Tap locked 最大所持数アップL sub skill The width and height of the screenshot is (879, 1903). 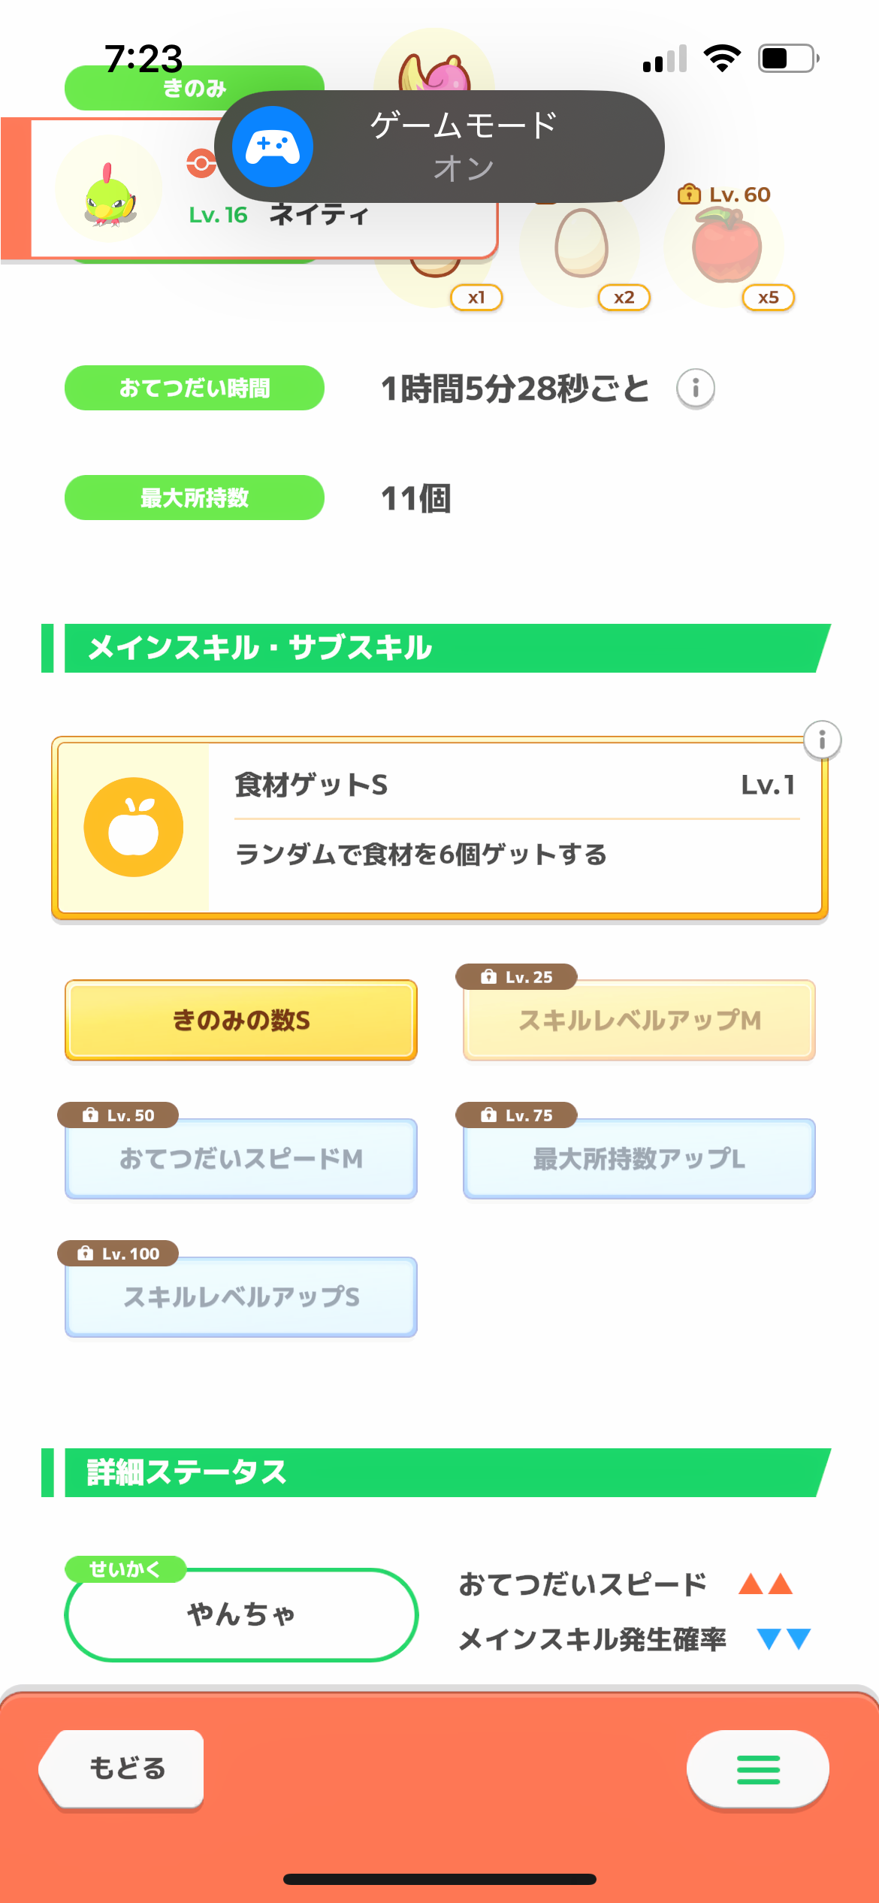639,1158
